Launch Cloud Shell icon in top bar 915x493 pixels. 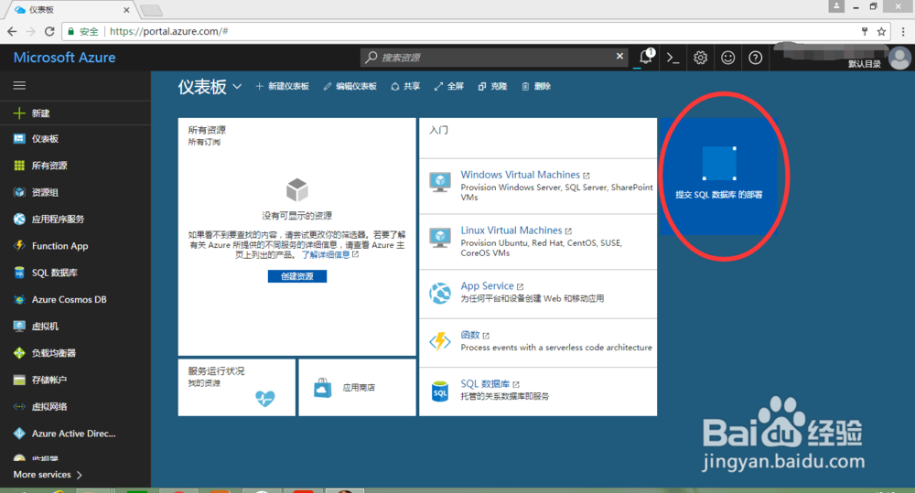(673, 58)
